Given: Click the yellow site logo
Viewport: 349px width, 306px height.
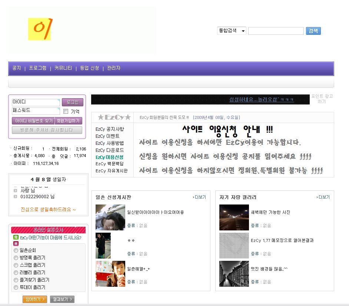Looking at the screenshot, I should point(40,29).
